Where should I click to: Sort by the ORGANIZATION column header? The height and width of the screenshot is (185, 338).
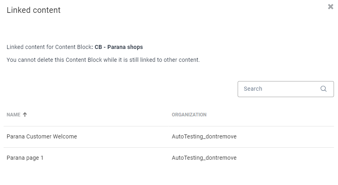189,115
